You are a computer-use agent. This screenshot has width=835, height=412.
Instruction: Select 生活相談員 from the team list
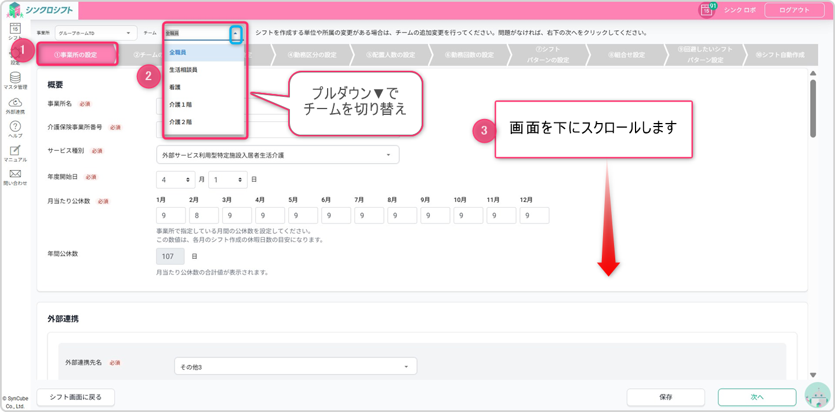(x=183, y=70)
